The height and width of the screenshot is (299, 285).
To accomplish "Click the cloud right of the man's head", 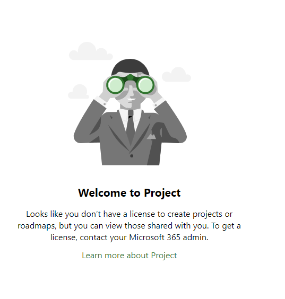I will pyautogui.click(x=176, y=74).
